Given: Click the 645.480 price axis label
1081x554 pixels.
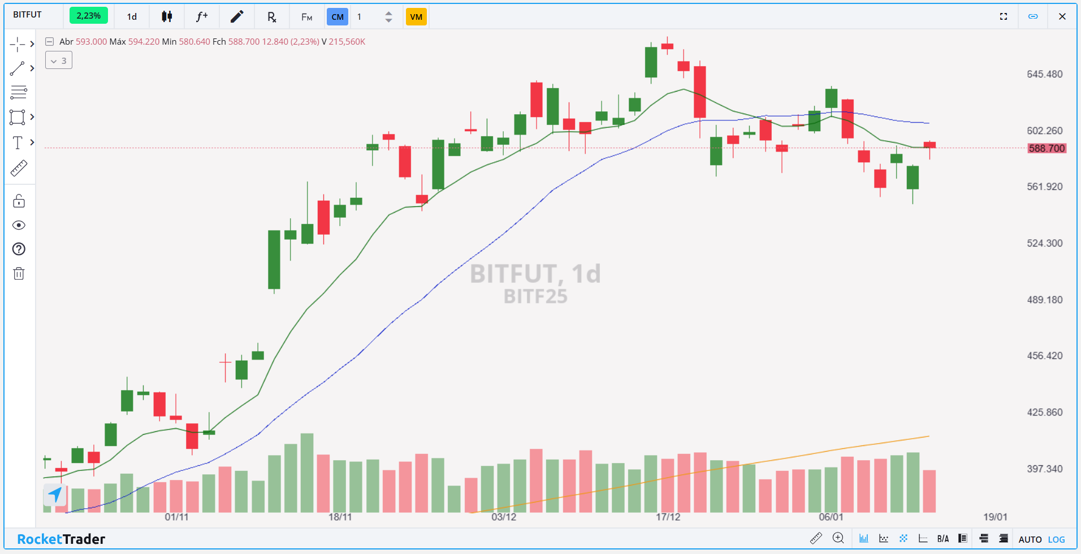Looking at the screenshot, I should [x=1045, y=74].
